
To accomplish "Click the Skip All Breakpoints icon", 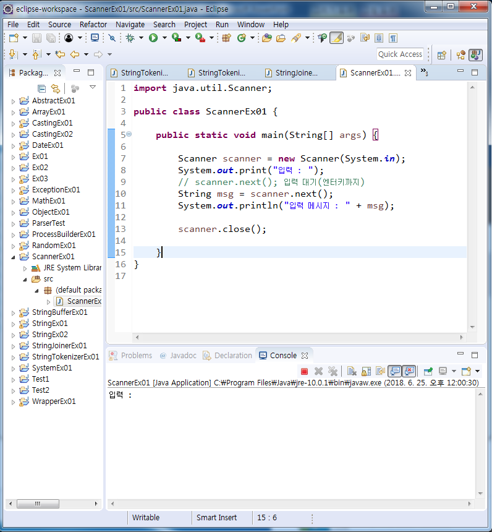I will pyautogui.click(x=112, y=38).
